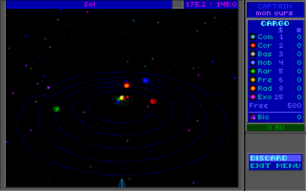Click the dollar value column header
The image size is (306, 191).
coord(281,30)
